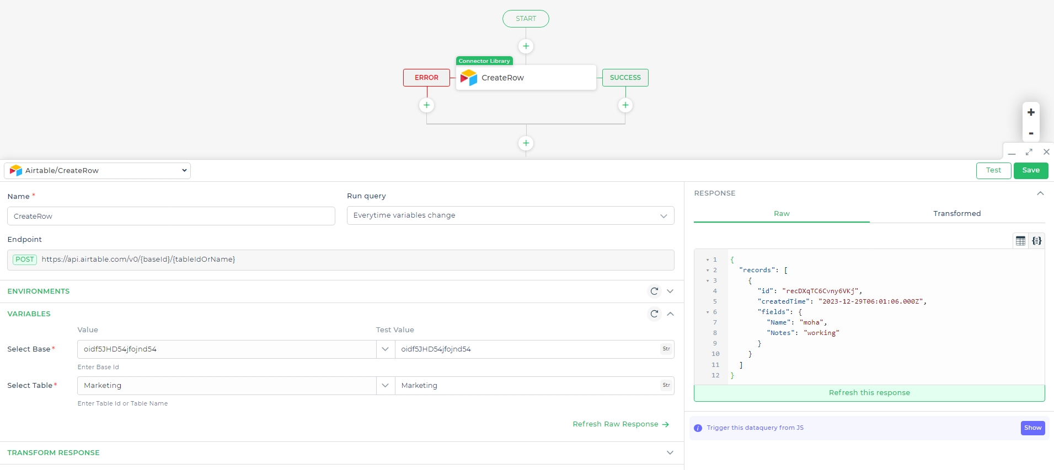Viewport: 1054px width, 470px height.
Task: Collapse the Variables section
Action: click(670, 314)
